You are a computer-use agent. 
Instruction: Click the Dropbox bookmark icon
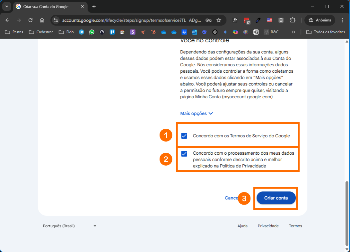click(184, 32)
